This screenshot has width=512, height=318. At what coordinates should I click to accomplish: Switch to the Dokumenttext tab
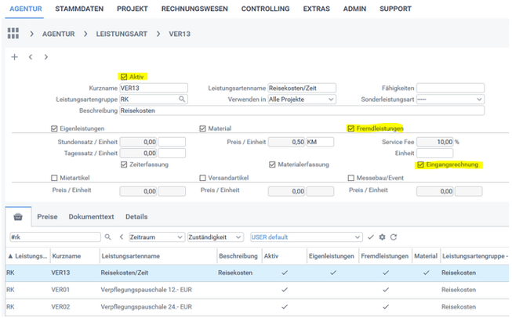tap(91, 217)
